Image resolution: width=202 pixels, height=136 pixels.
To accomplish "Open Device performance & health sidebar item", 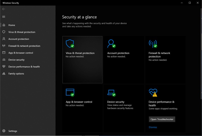I will [x=28, y=67].
